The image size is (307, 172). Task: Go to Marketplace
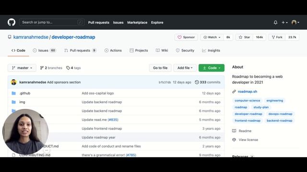137,22
